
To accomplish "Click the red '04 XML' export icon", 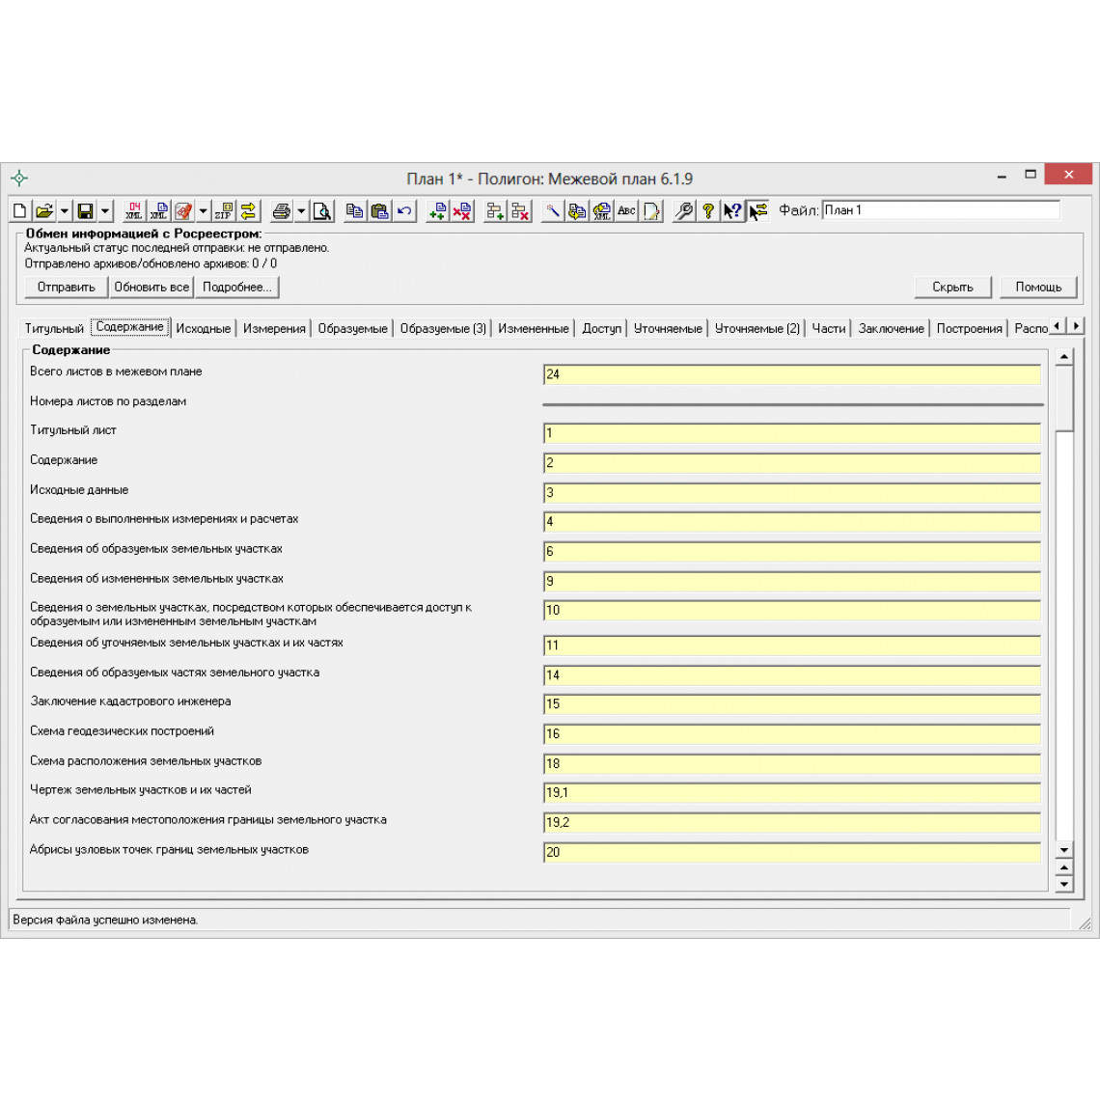I will point(134,210).
